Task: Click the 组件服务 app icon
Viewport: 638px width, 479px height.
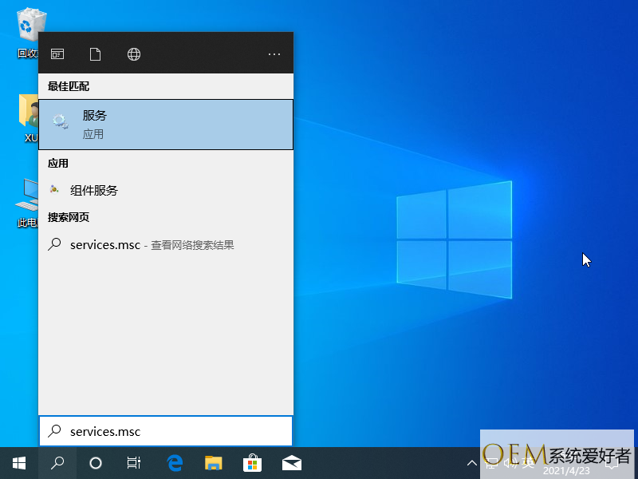Action: tap(54, 190)
